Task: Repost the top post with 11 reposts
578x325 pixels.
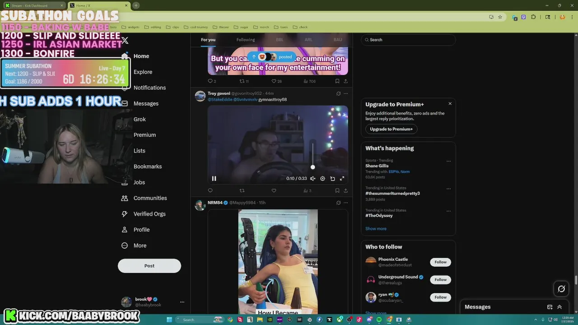Action: tap(244, 81)
